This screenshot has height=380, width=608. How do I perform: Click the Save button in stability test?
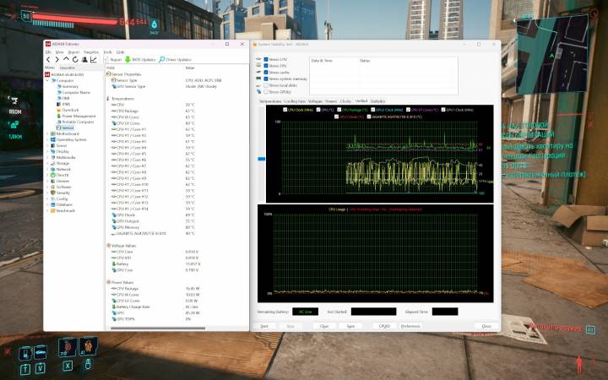click(x=350, y=326)
